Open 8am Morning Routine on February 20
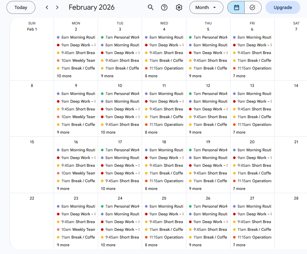Screen dimensions: 307x254 click(252, 150)
